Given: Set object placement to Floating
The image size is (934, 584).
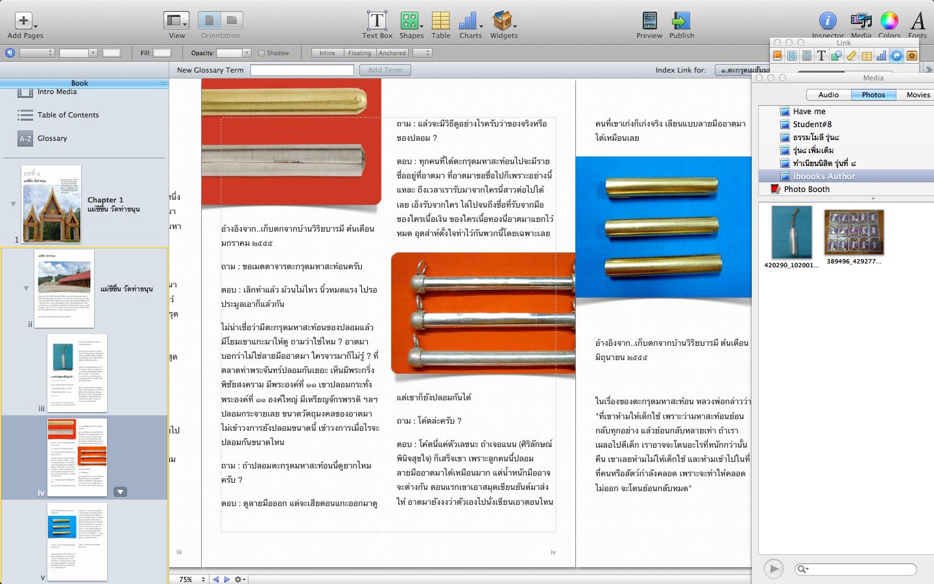Looking at the screenshot, I should tap(359, 53).
